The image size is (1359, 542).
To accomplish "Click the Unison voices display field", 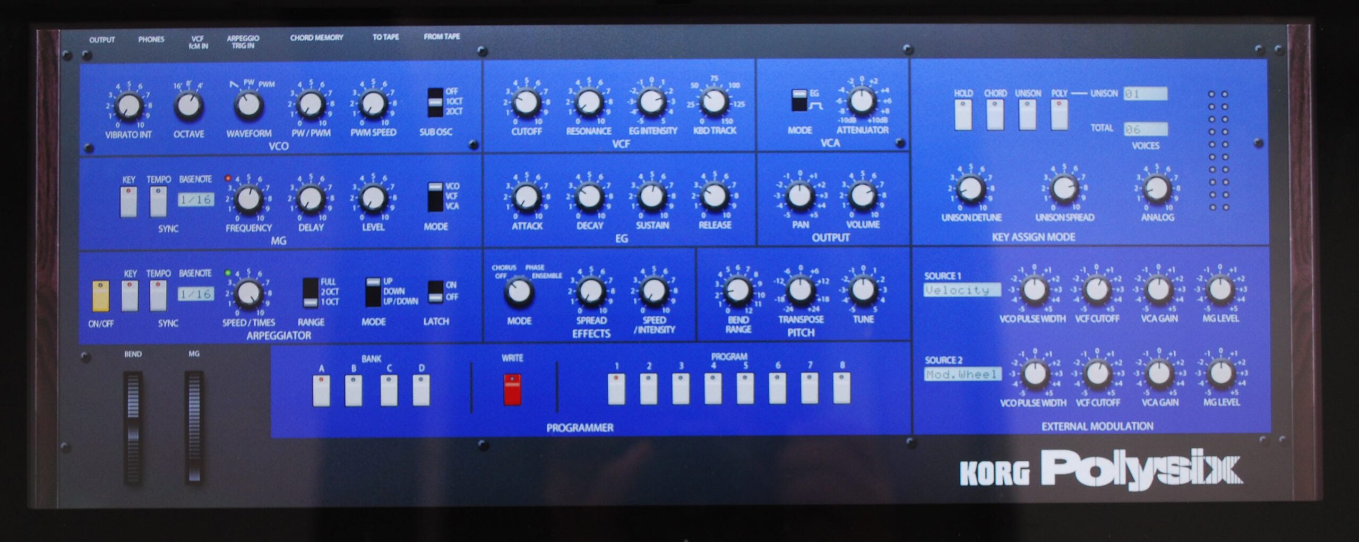I will click(1145, 94).
